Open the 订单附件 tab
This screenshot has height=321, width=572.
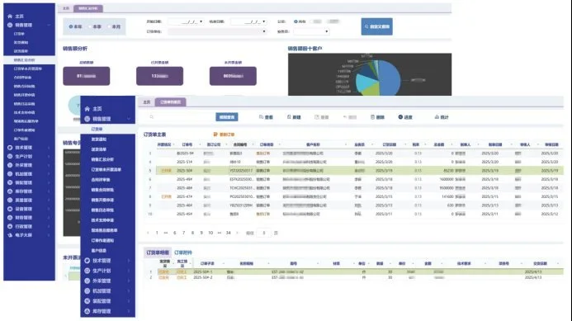tap(182, 253)
